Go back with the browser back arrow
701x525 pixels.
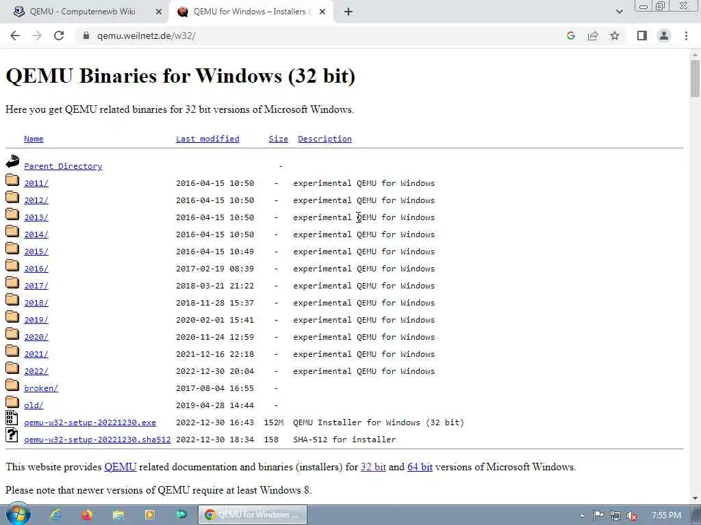pos(15,36)
